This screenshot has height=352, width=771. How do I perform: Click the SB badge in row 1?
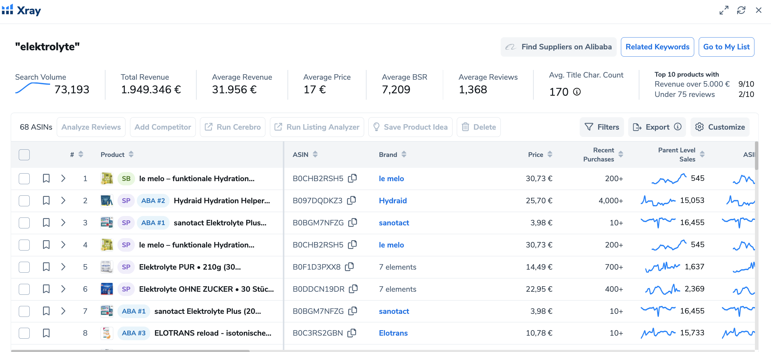[x=126, y=178]
